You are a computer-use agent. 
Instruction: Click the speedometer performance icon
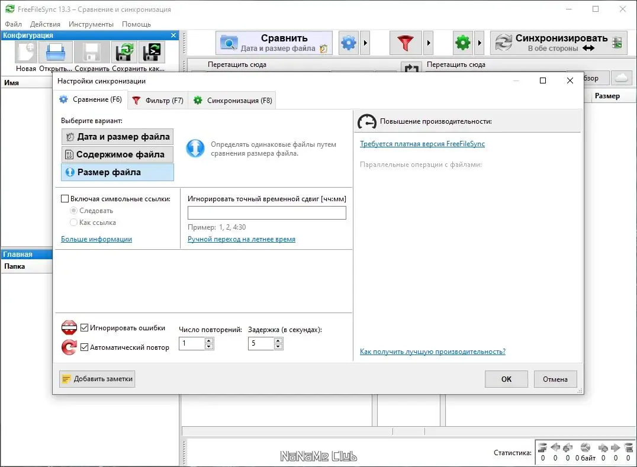pyautogui.click(x=367, y=121)
